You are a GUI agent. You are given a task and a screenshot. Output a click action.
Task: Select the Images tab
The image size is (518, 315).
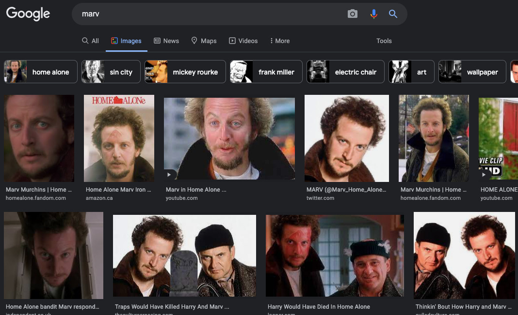click(x=126, y=41)
